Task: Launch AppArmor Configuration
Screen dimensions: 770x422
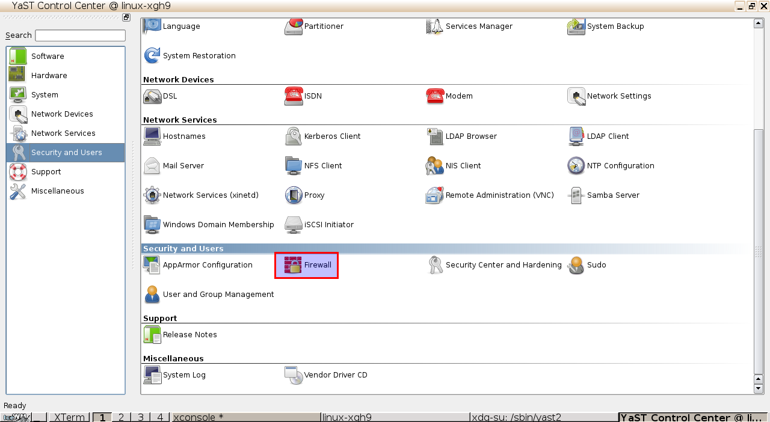Action: [x=198, y=265]
